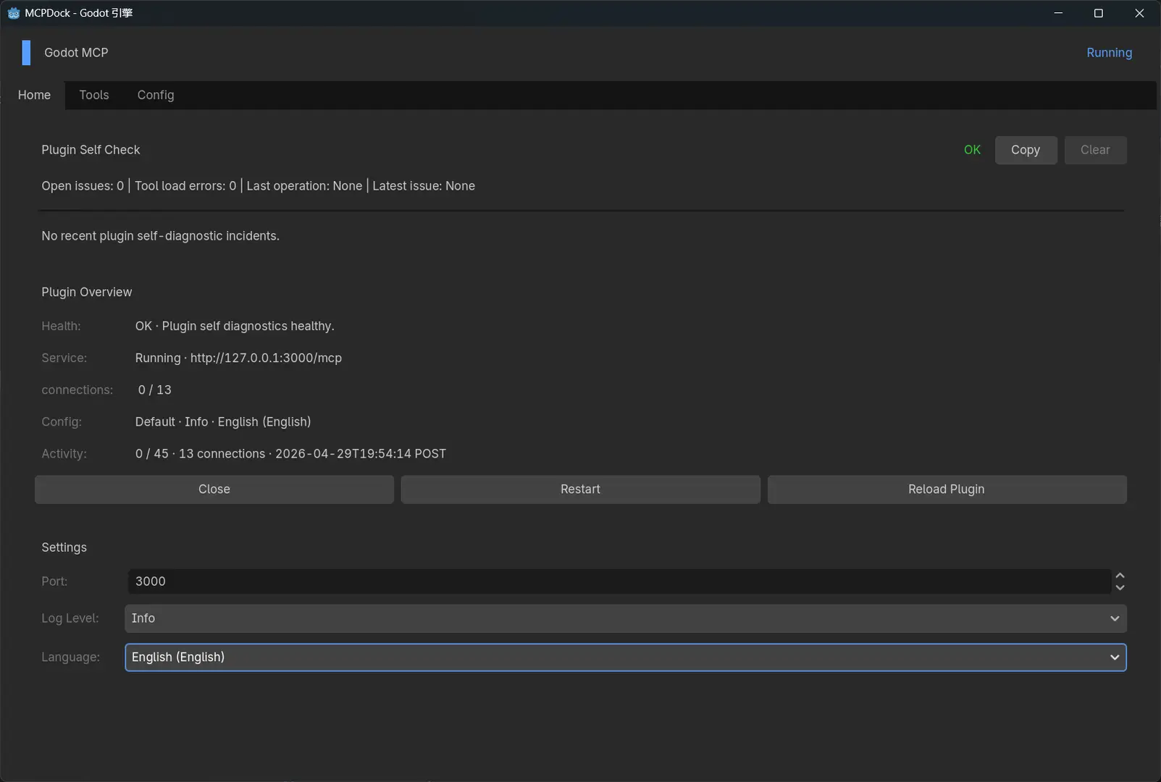Click the 'Plugin Overview' heading
The image size is (1161, 782).
point(87,292)
